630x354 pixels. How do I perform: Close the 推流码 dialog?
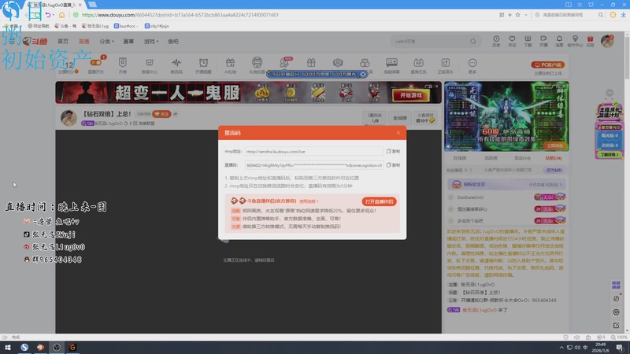tap(398, 133)
